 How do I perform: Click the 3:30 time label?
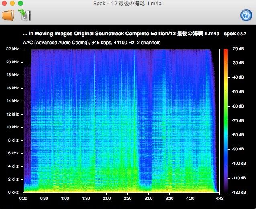click(x=169, y=199)
